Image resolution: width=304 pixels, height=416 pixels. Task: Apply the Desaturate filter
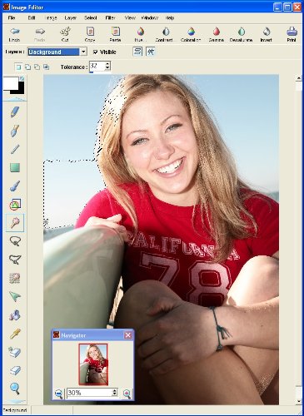pyautogui.click(x=242, y=34)
